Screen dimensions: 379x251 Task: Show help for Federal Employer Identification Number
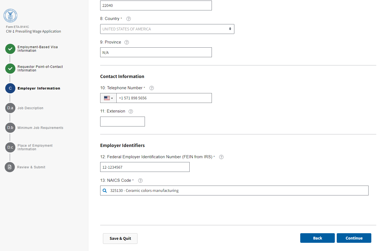[221, 157]
